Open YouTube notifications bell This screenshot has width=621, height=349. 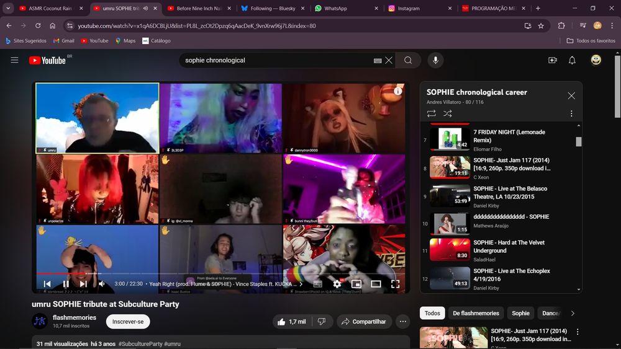tap(572, 60)
